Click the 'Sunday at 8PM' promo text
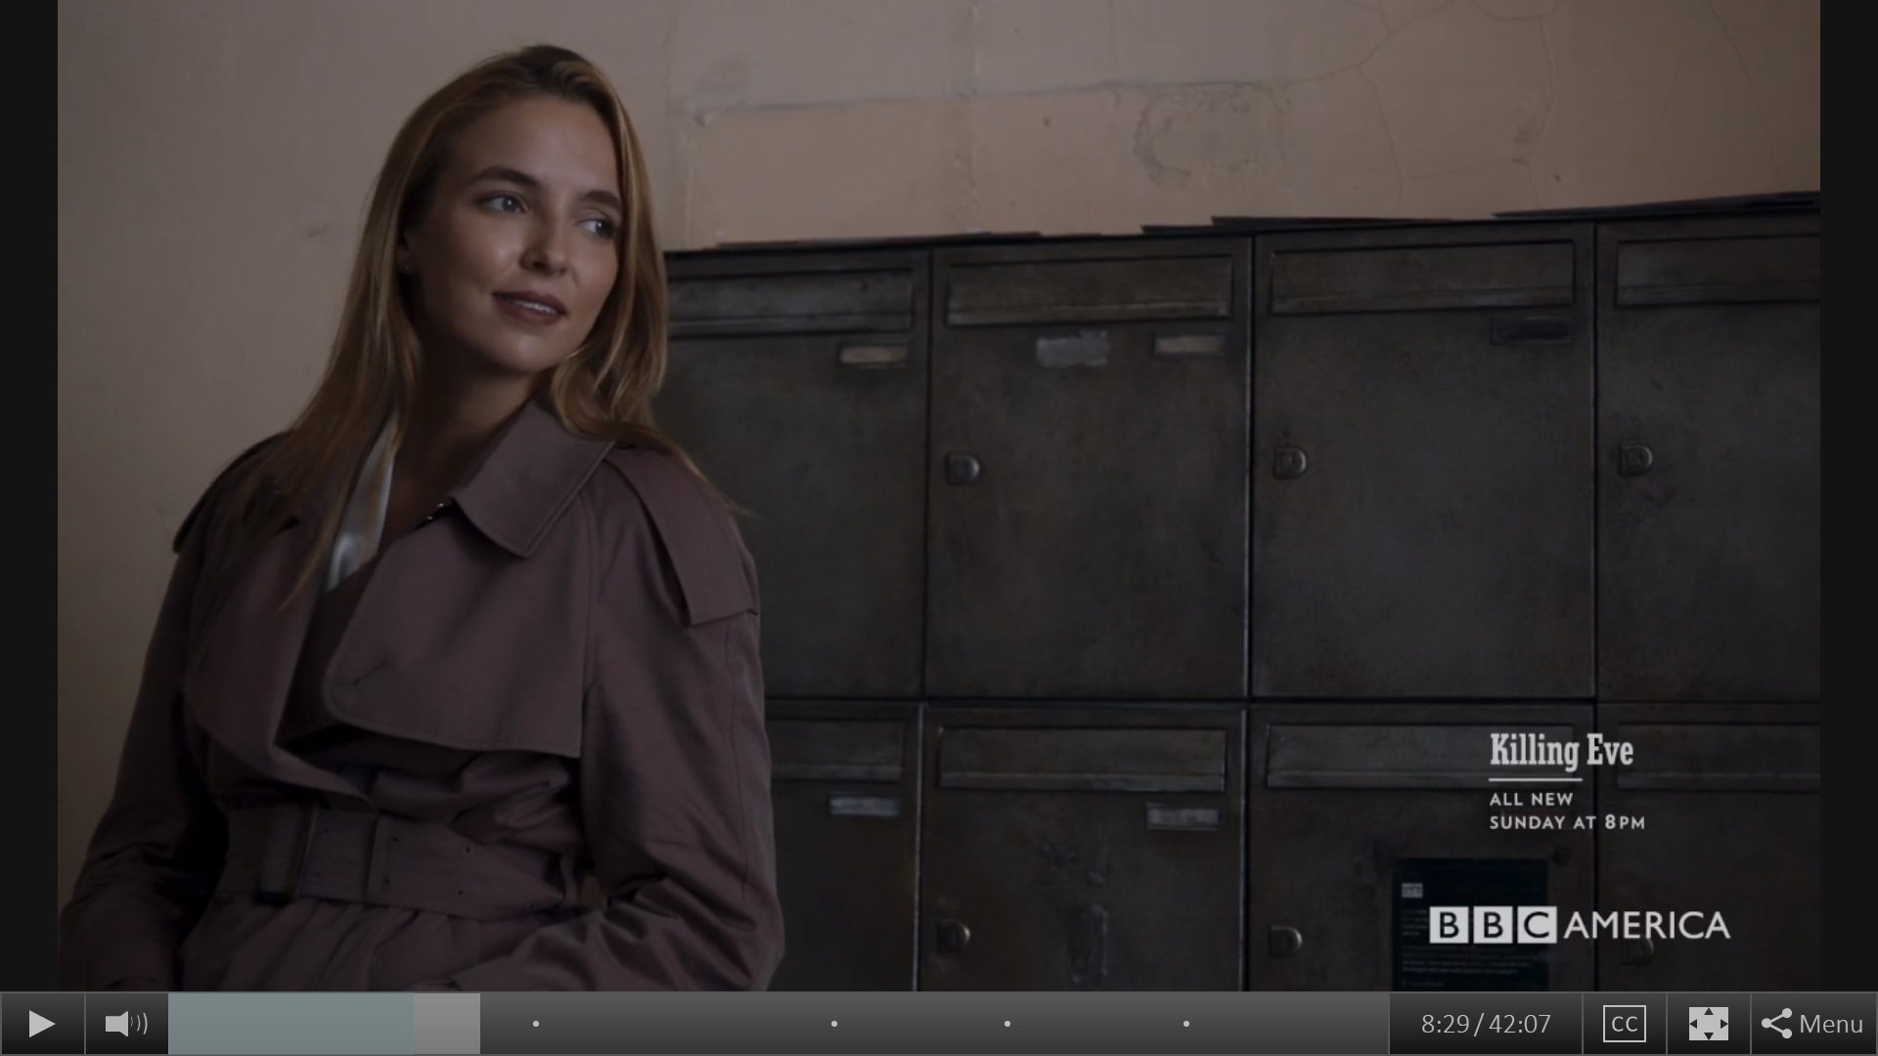1878x1056 pixels. (1567, 822)
